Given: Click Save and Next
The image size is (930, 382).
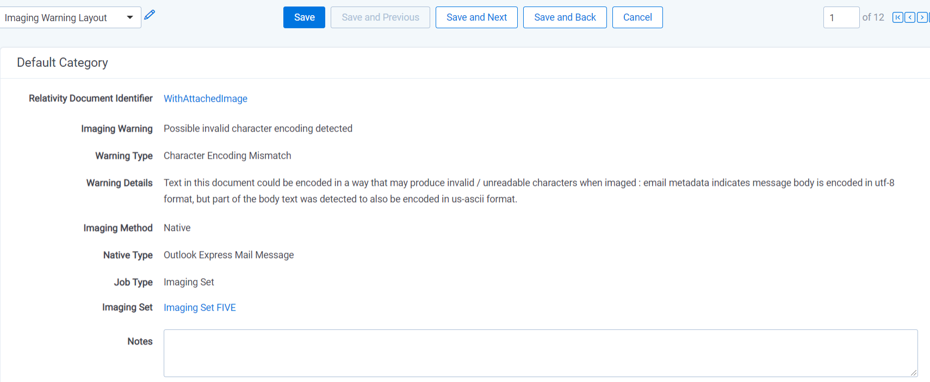Looking at the screenshot, I should [x=476, y=17].
